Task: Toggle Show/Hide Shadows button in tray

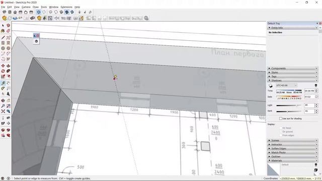Action: pyautogui.click(x=271, y=85)
